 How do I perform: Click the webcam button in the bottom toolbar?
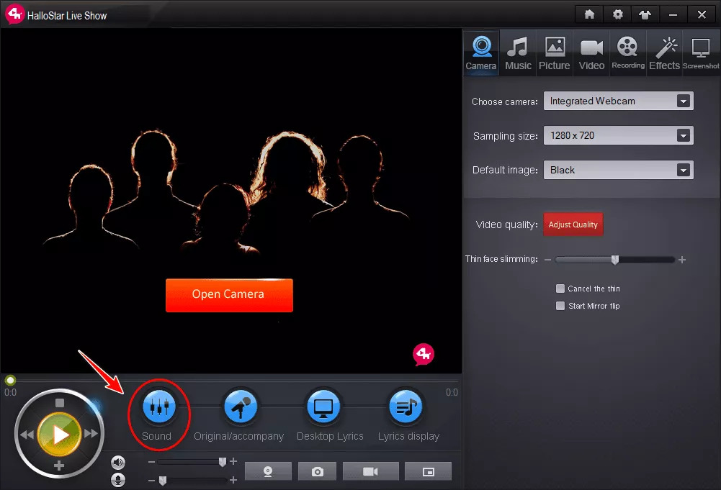[268, 471]
